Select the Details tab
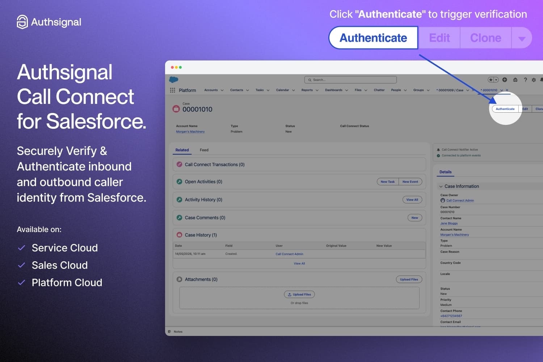Image resolution: width=543 pixels, height=362 pixels. [x=446, y=172]
